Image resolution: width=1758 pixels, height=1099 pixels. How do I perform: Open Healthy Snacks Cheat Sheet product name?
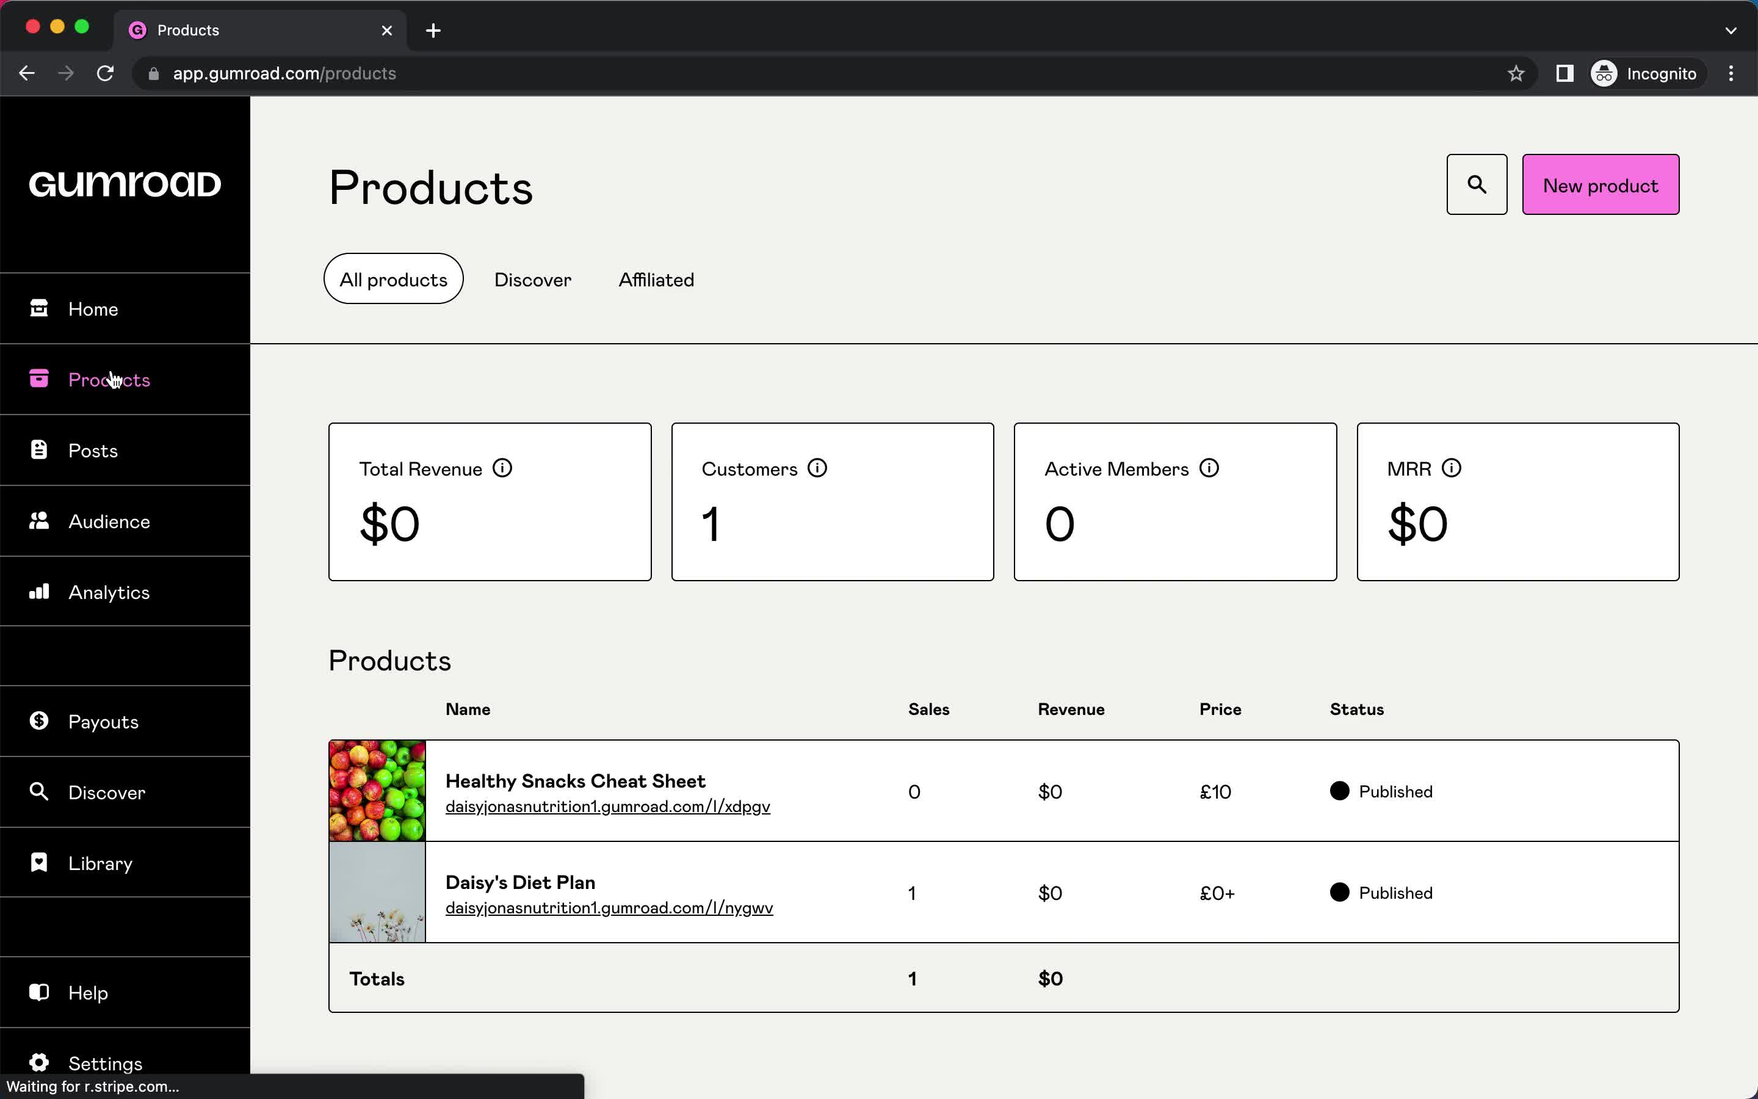[574, 781]
